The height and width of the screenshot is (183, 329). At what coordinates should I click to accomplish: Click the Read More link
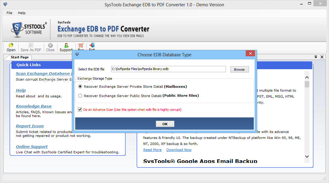coord(152,150)
